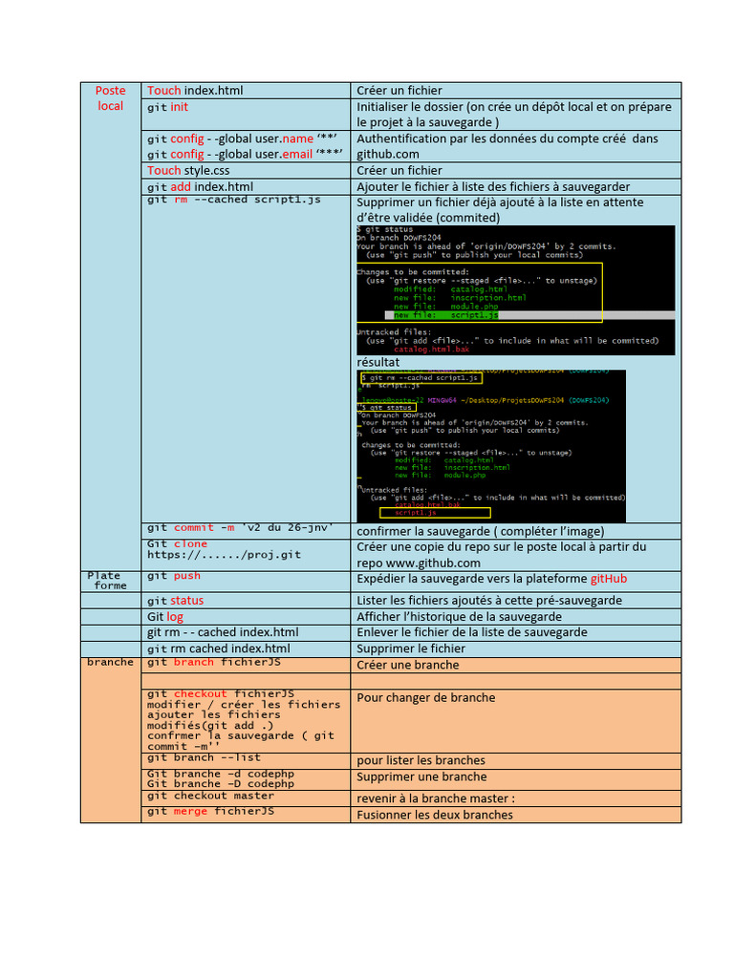The height and width of the screenshot is (978, 734).
Task: Click the 'Touch index.html' command cell
Action: point(246,91)
